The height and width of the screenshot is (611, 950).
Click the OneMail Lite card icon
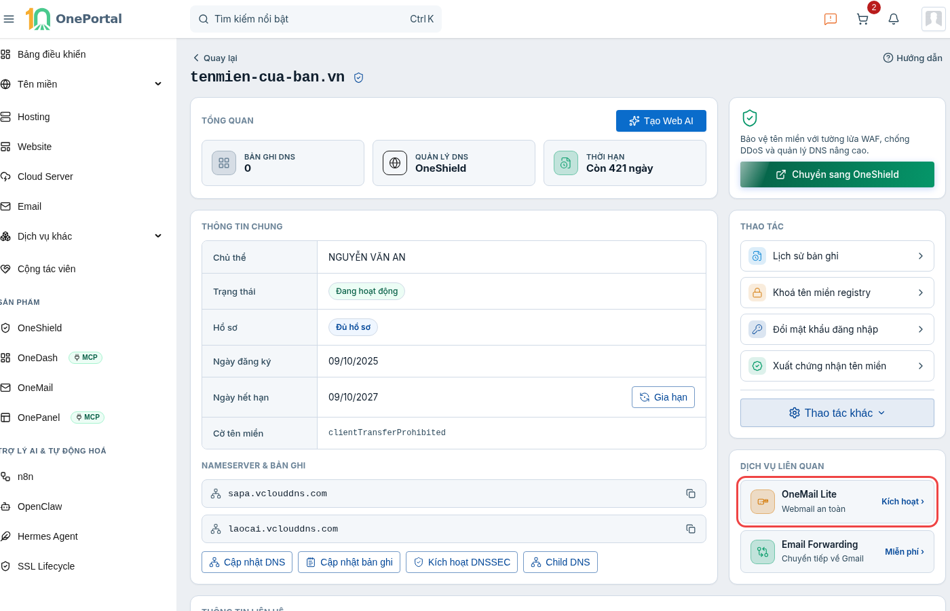763,502
